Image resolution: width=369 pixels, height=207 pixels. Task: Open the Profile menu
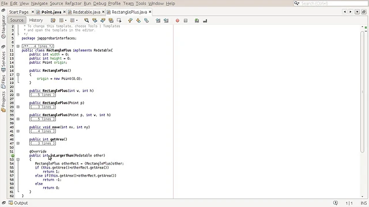[x=114, y=3]
